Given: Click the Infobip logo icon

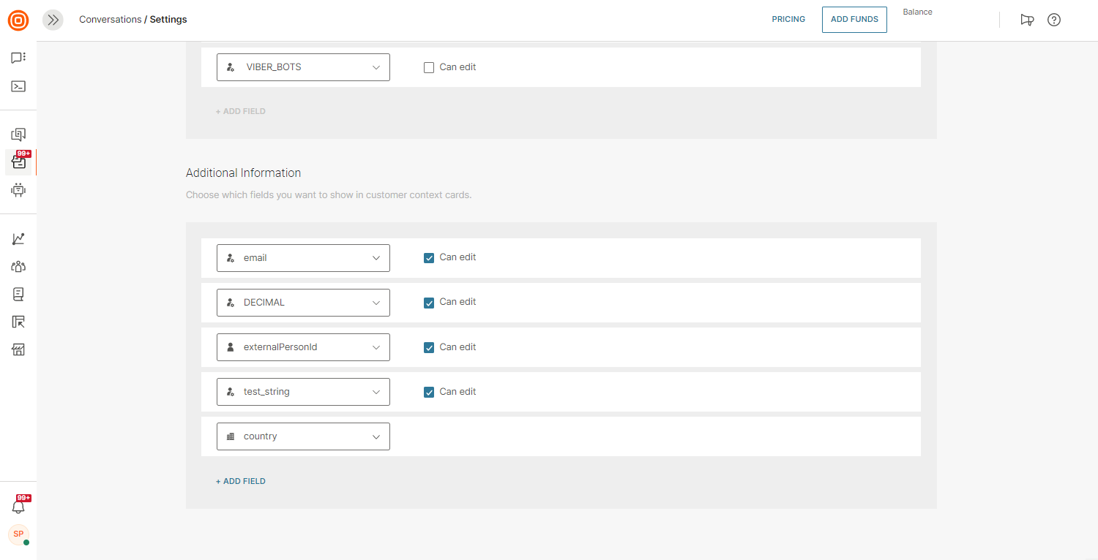Looking at the screenshot, I should (x=18, y=20).
